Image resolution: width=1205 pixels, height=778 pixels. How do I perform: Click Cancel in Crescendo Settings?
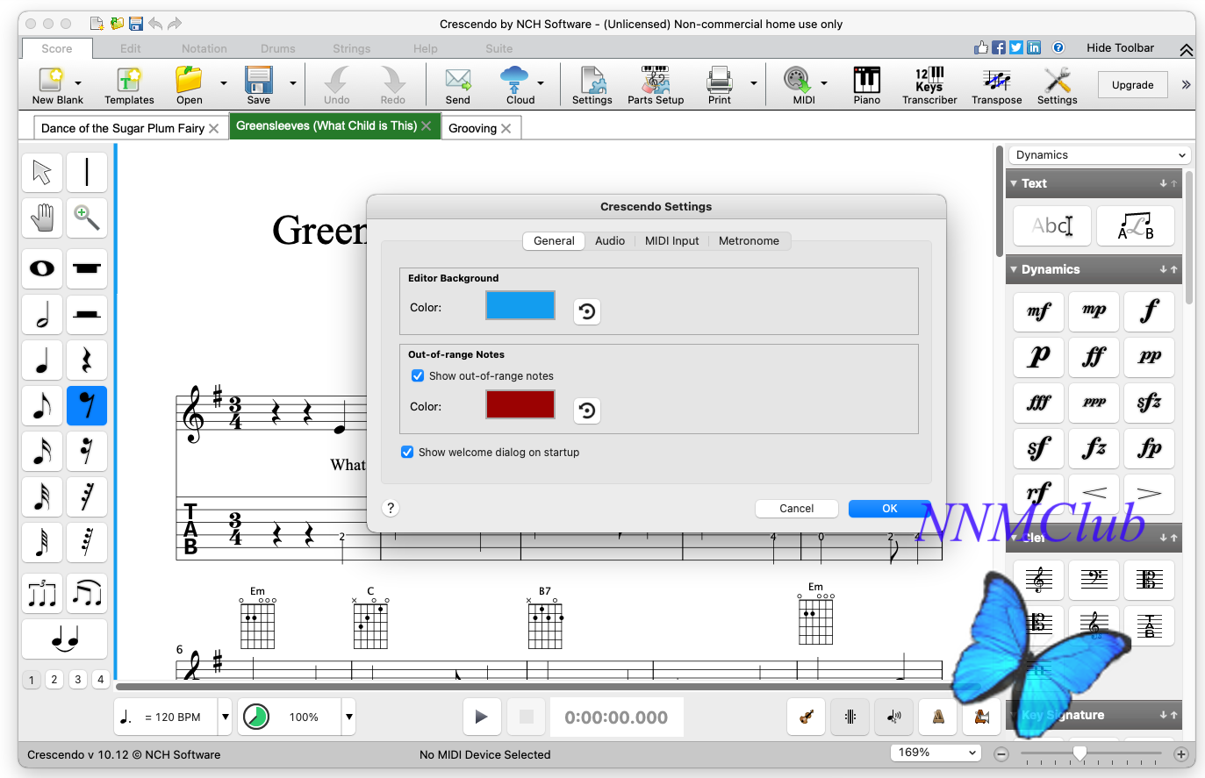pyautogui.click(x=797, y=509)
